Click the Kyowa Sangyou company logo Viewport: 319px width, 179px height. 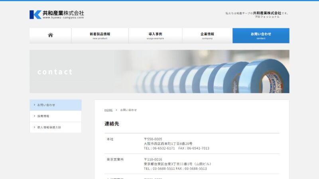[57, 15]
